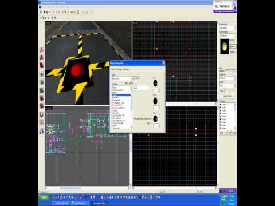
Task: Select the Vertex manipulation tool
Action: tap(42, 131)
